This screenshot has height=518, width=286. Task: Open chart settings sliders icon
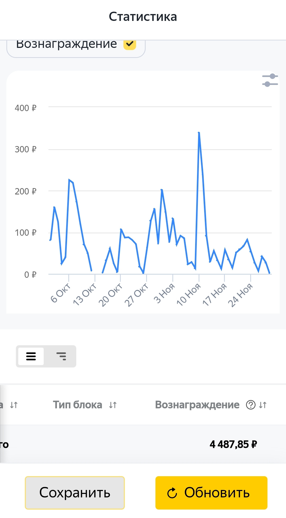270,80
